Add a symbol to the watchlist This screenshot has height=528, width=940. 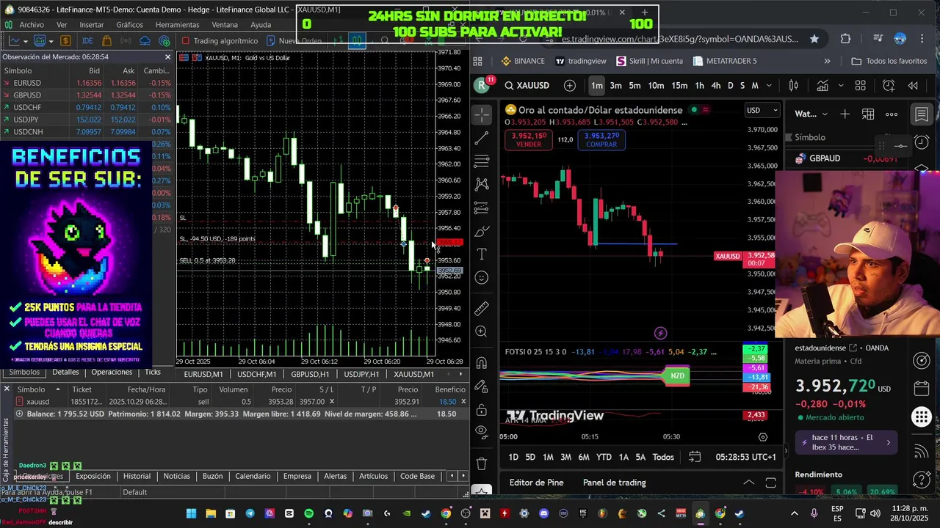tap(845, 114)
